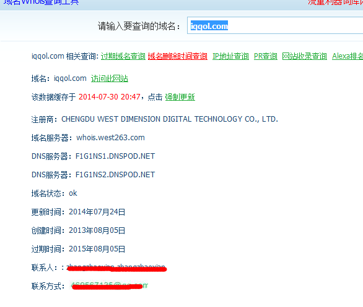Click the 域名Whois查询工具 header title
Image resolution: width=363 pixels, height=307 pixels.
coord(42,2)
